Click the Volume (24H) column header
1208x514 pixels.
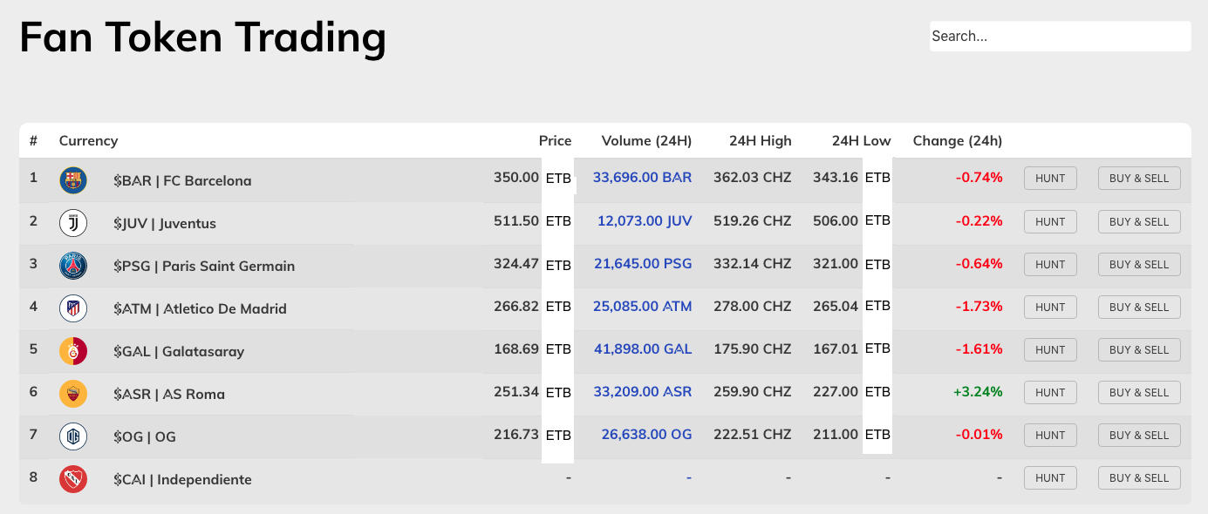(x=646, y=141)
